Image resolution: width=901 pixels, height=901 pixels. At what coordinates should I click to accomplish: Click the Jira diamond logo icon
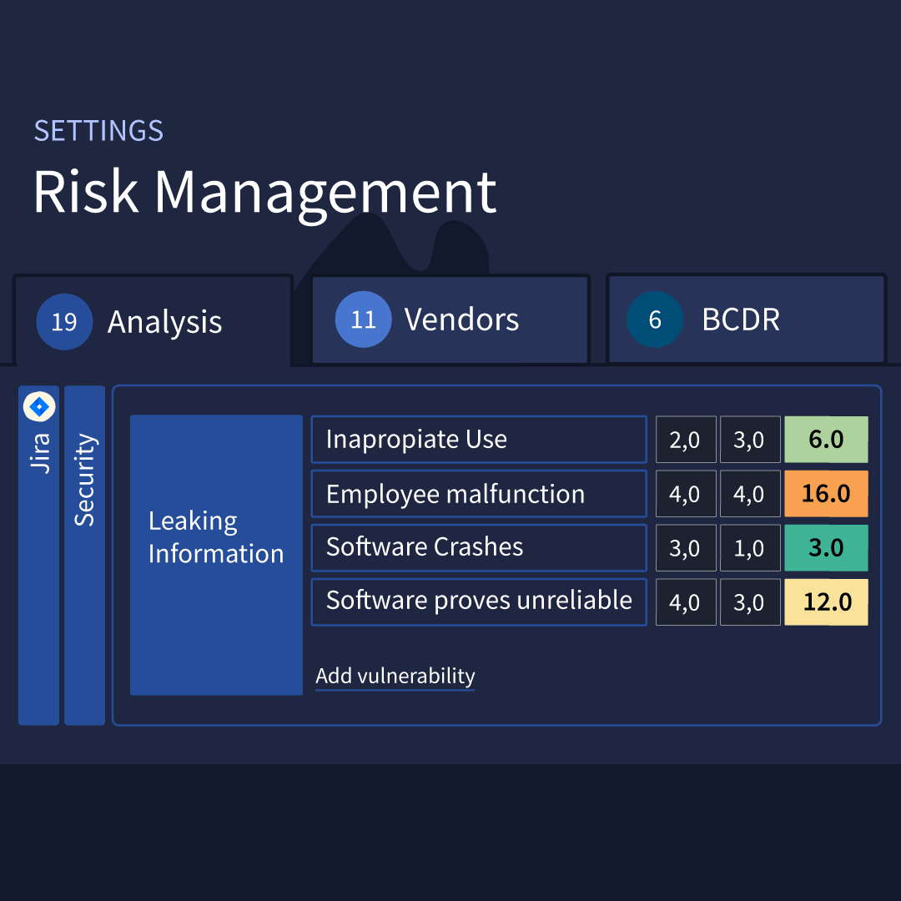[39, 407]
